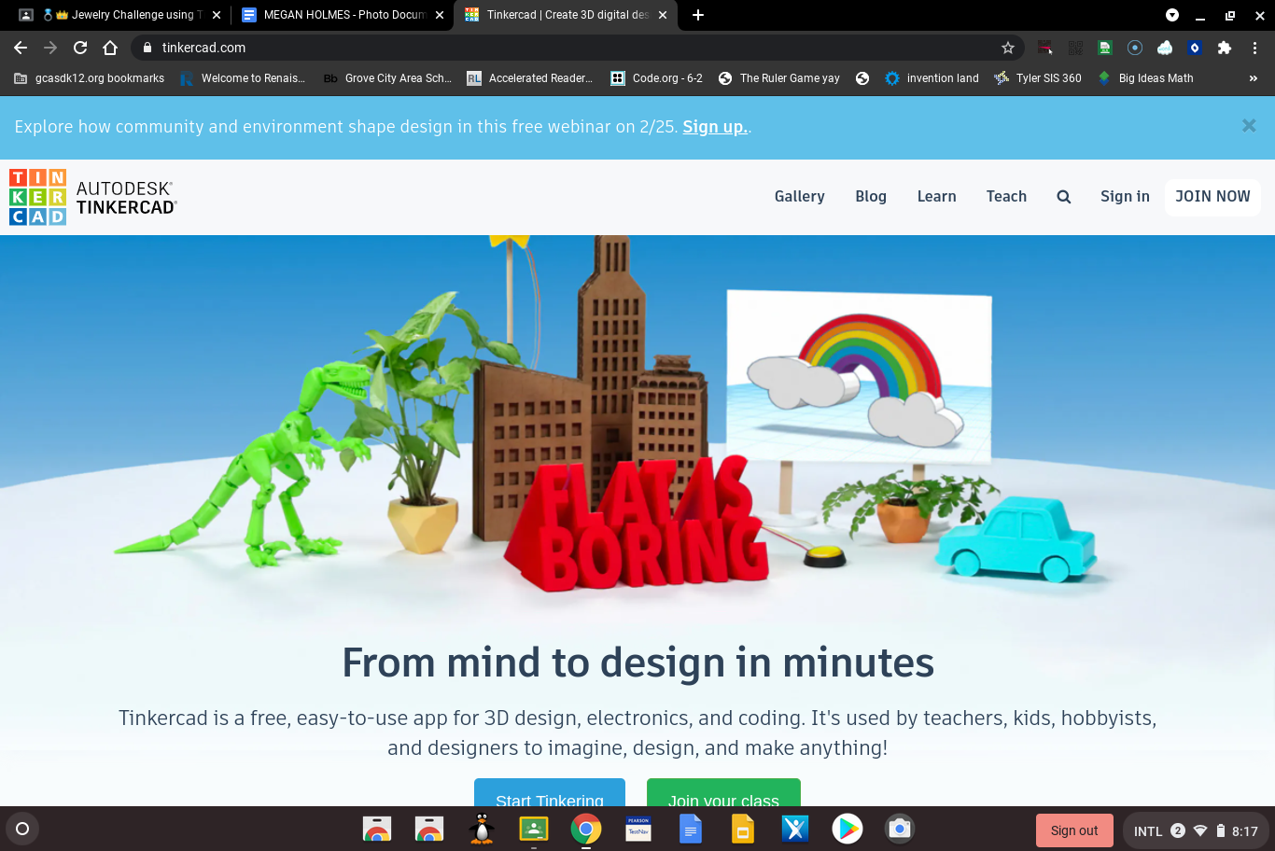Open Google Slides from shelf
The image size is (1275, 851).
click(743, 829)
